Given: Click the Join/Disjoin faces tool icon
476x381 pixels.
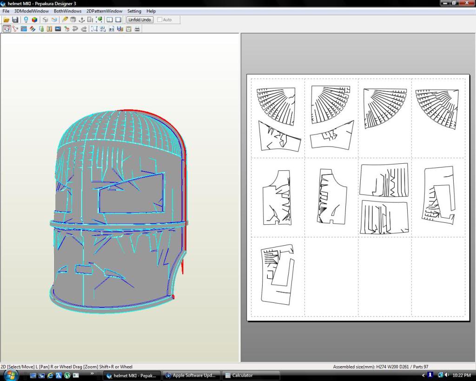Looking at the screenshot, I should tap(15, 29).
